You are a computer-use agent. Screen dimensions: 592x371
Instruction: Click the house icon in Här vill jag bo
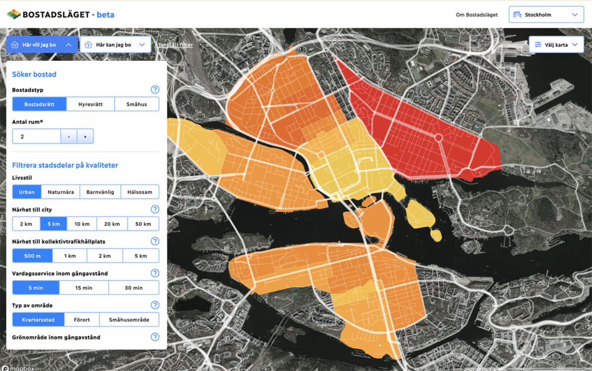tap(14, 44)
